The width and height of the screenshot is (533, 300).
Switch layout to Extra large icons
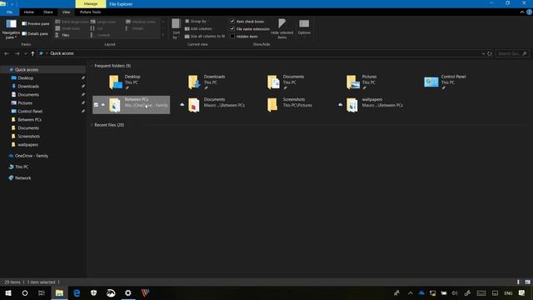tap(72, 22)
